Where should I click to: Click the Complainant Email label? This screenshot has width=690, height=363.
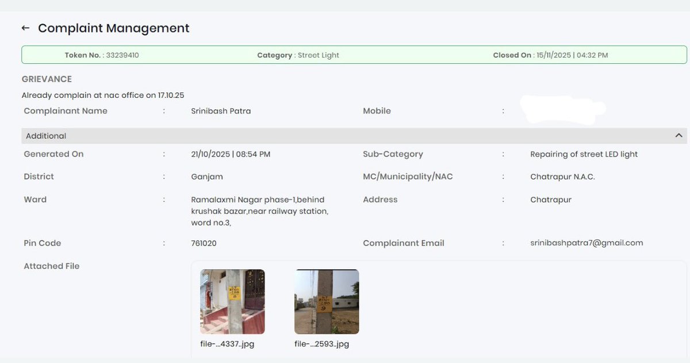pos(404,243)
